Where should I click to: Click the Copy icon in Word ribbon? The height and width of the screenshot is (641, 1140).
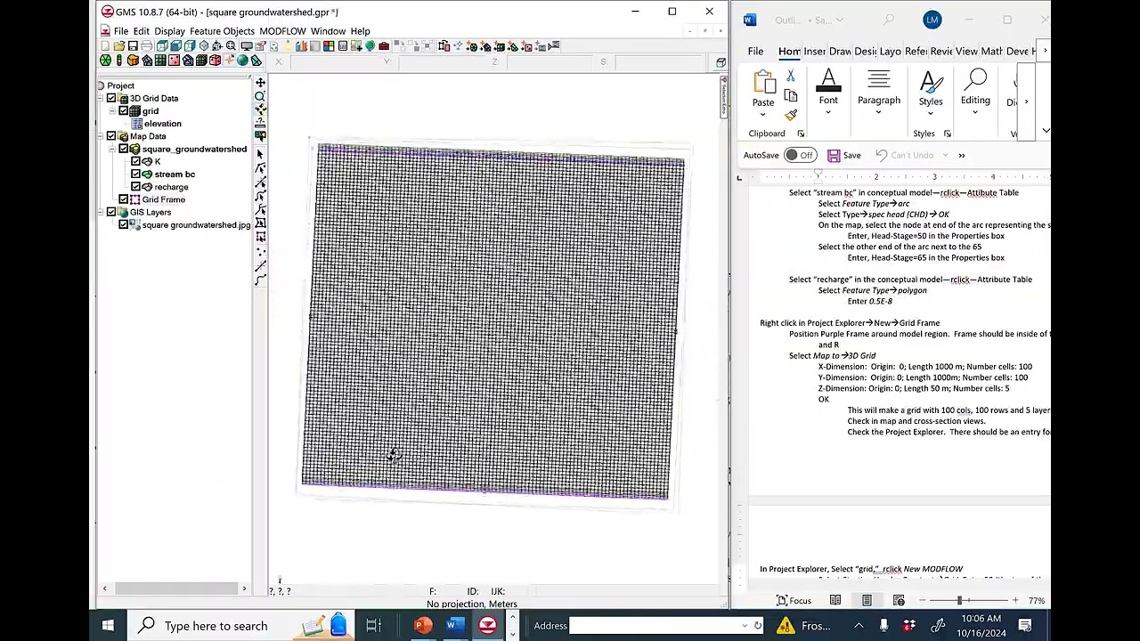790,95
